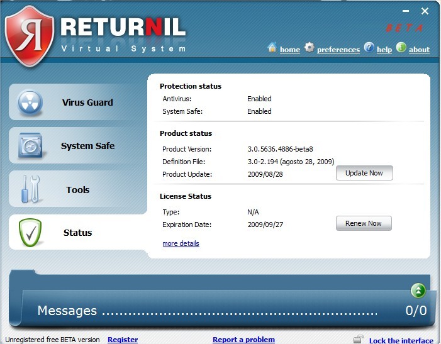Click the definition file 3.0-2.194 value

[x=291, y=162]
